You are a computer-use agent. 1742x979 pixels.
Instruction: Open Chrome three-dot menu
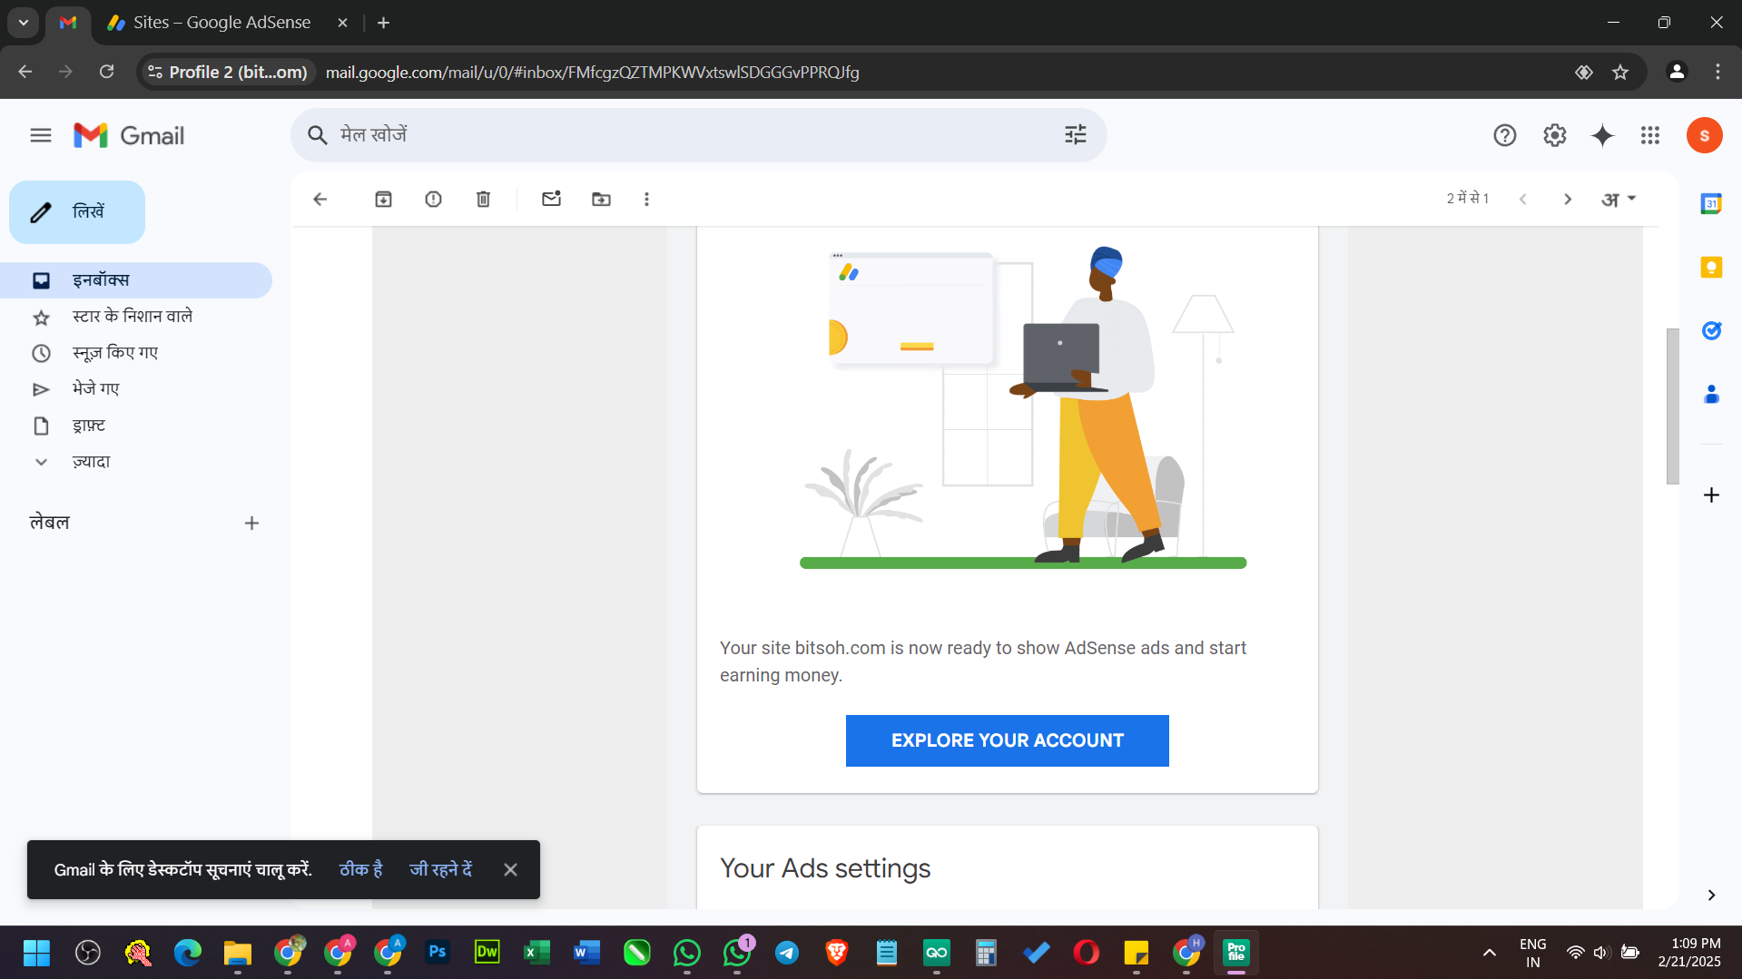point(1717,72)
